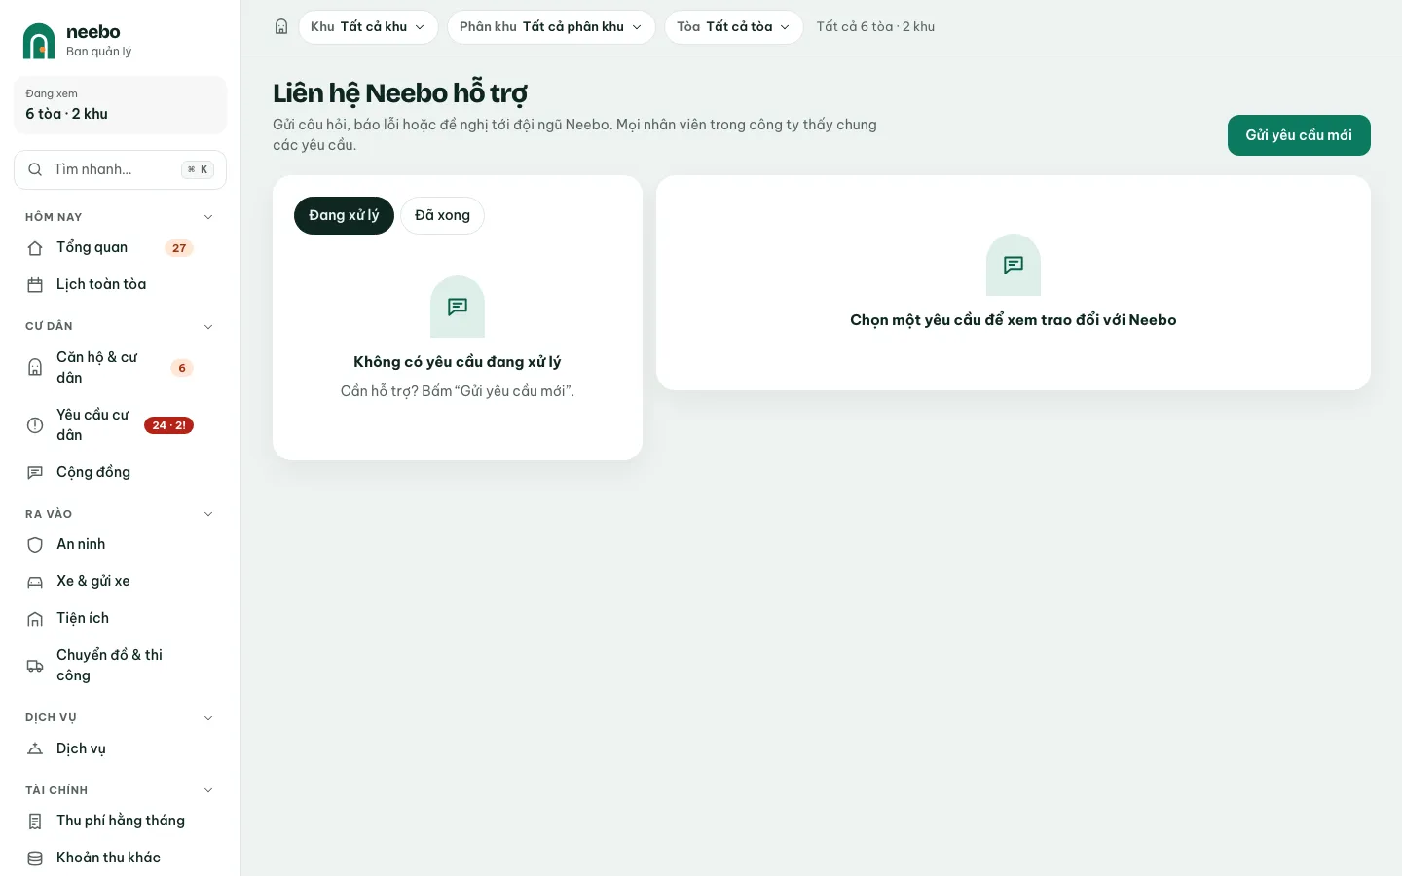This screenshot has width=1402, height=876.
Task: Focus the Tìm nhanh search field
Action: (x=120, y=169)
